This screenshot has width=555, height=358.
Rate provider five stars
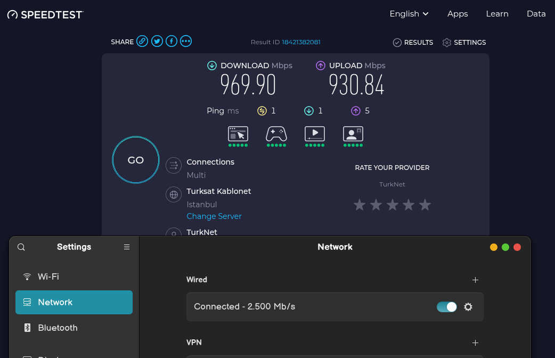[x=425, y=205]
